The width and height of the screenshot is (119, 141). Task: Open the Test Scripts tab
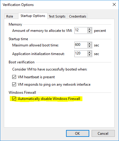[57, 16]
